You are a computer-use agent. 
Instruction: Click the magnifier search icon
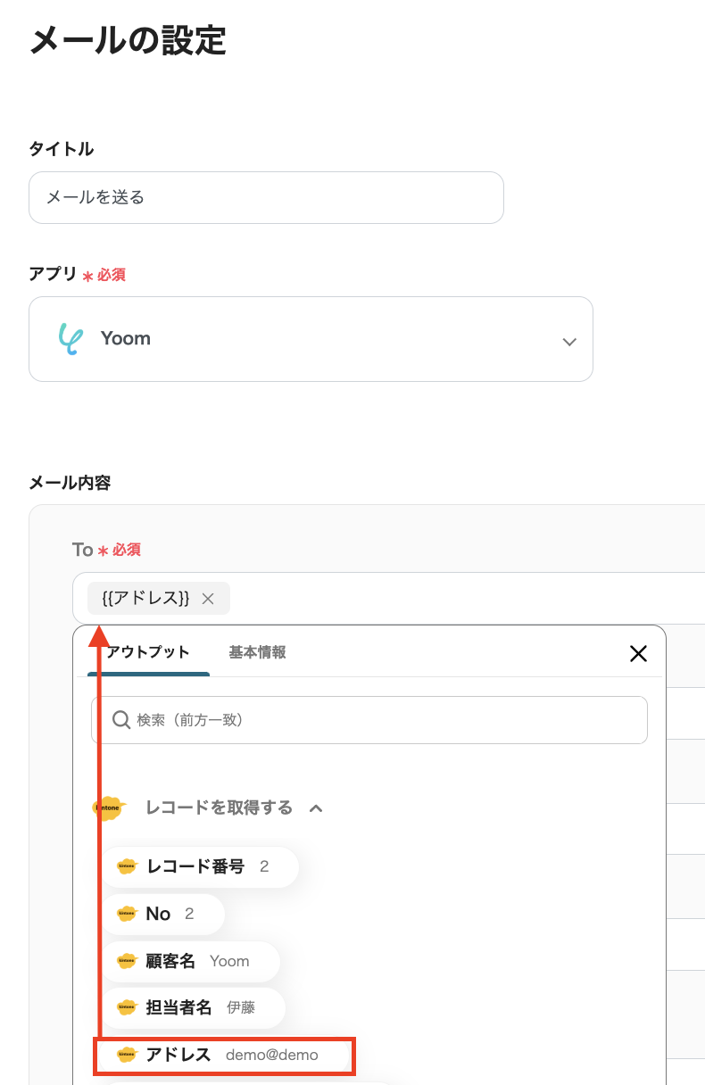(x=121, y=720)
